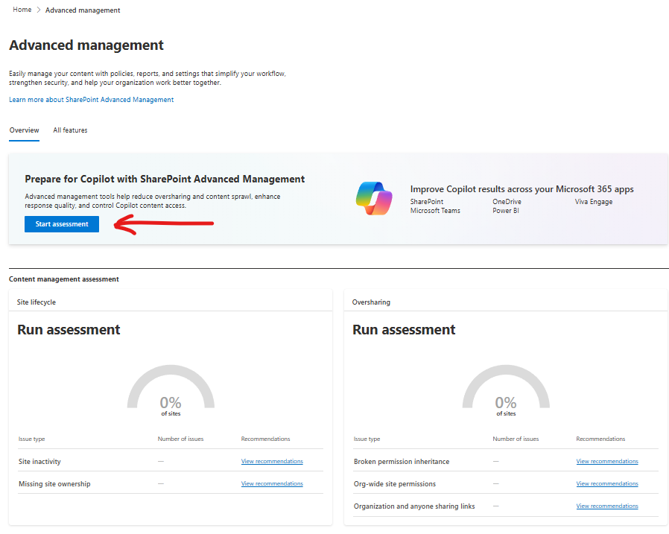
Task: Click the Copilot logo icon
Action: tap(374, 200)
